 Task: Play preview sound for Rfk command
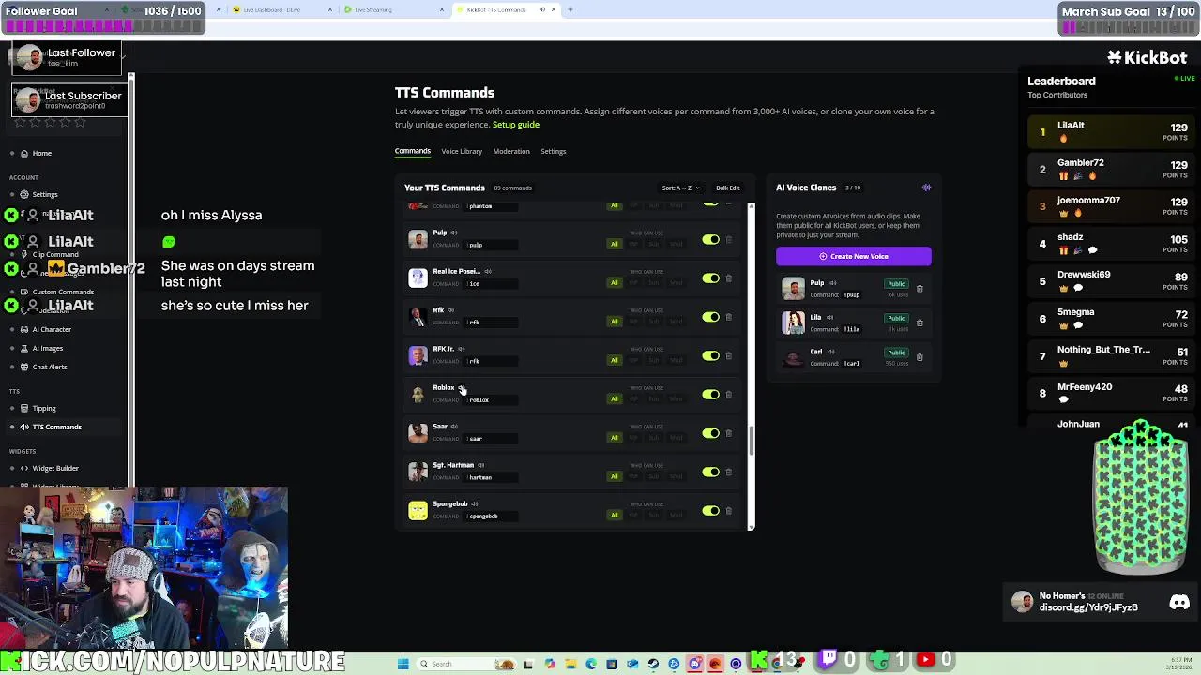click(x=450, y=310)
